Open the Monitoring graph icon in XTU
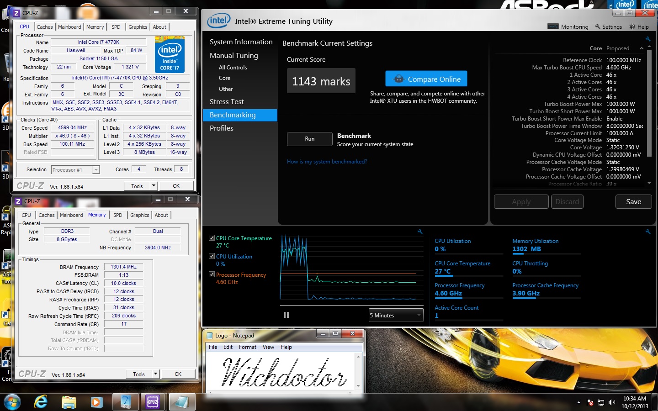658x411 pixels. click(x=553, y=26)
